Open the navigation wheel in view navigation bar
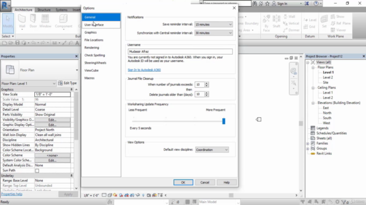Image resolution: width=366 pixels, height=205 pixels. pyautogui.click(x=293, y=71)
